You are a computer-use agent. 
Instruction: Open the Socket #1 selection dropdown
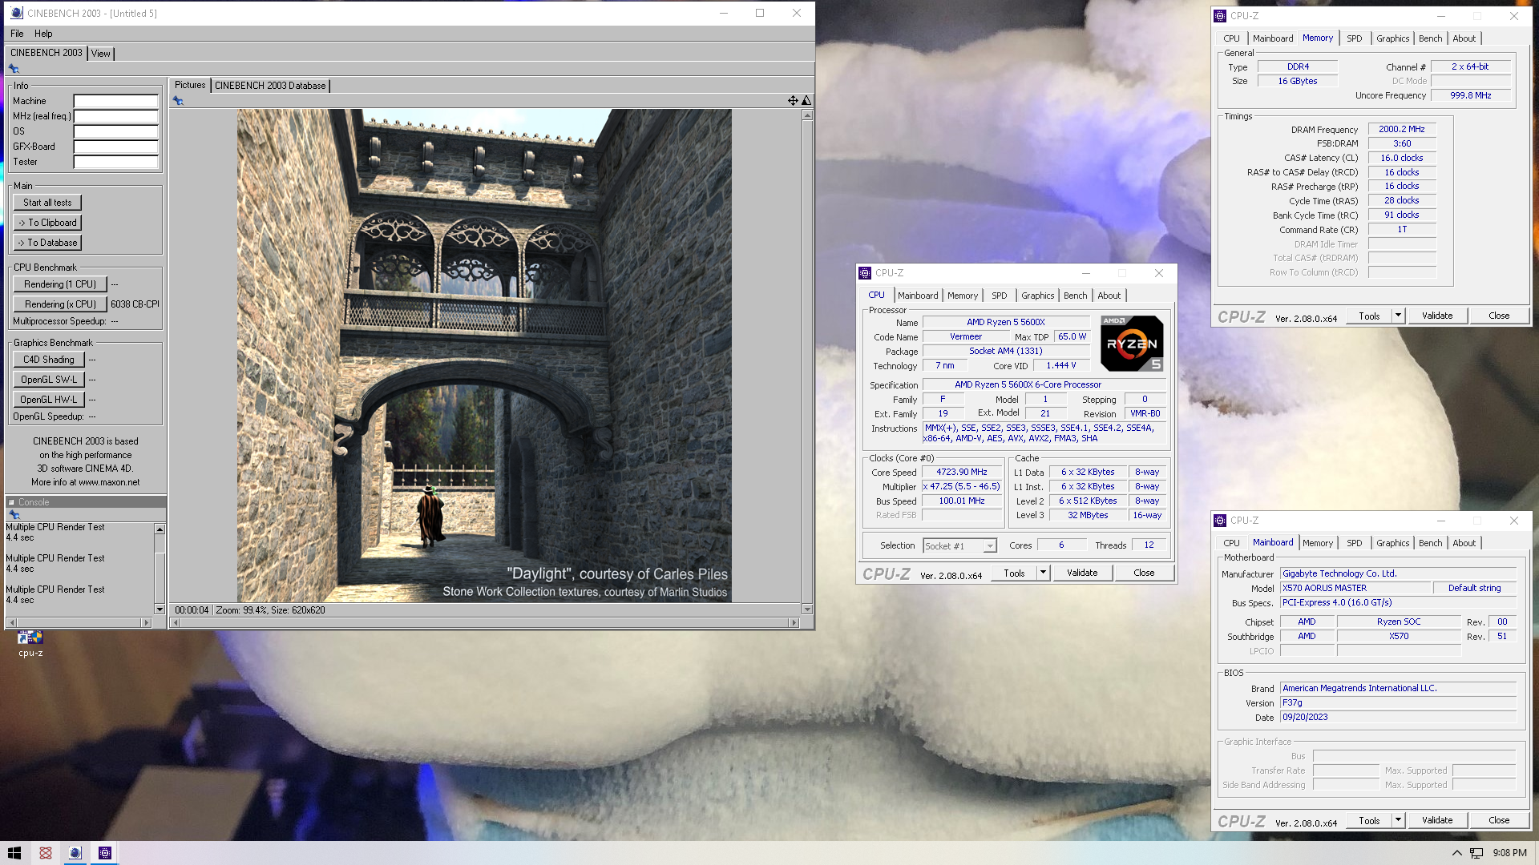pos(990,545)
